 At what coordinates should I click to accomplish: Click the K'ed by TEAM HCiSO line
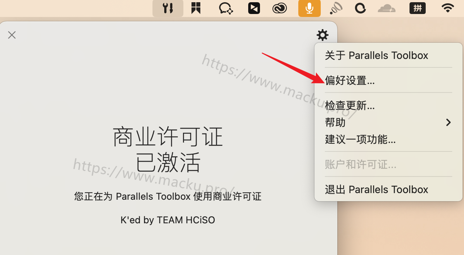click(x=168, y=220)
